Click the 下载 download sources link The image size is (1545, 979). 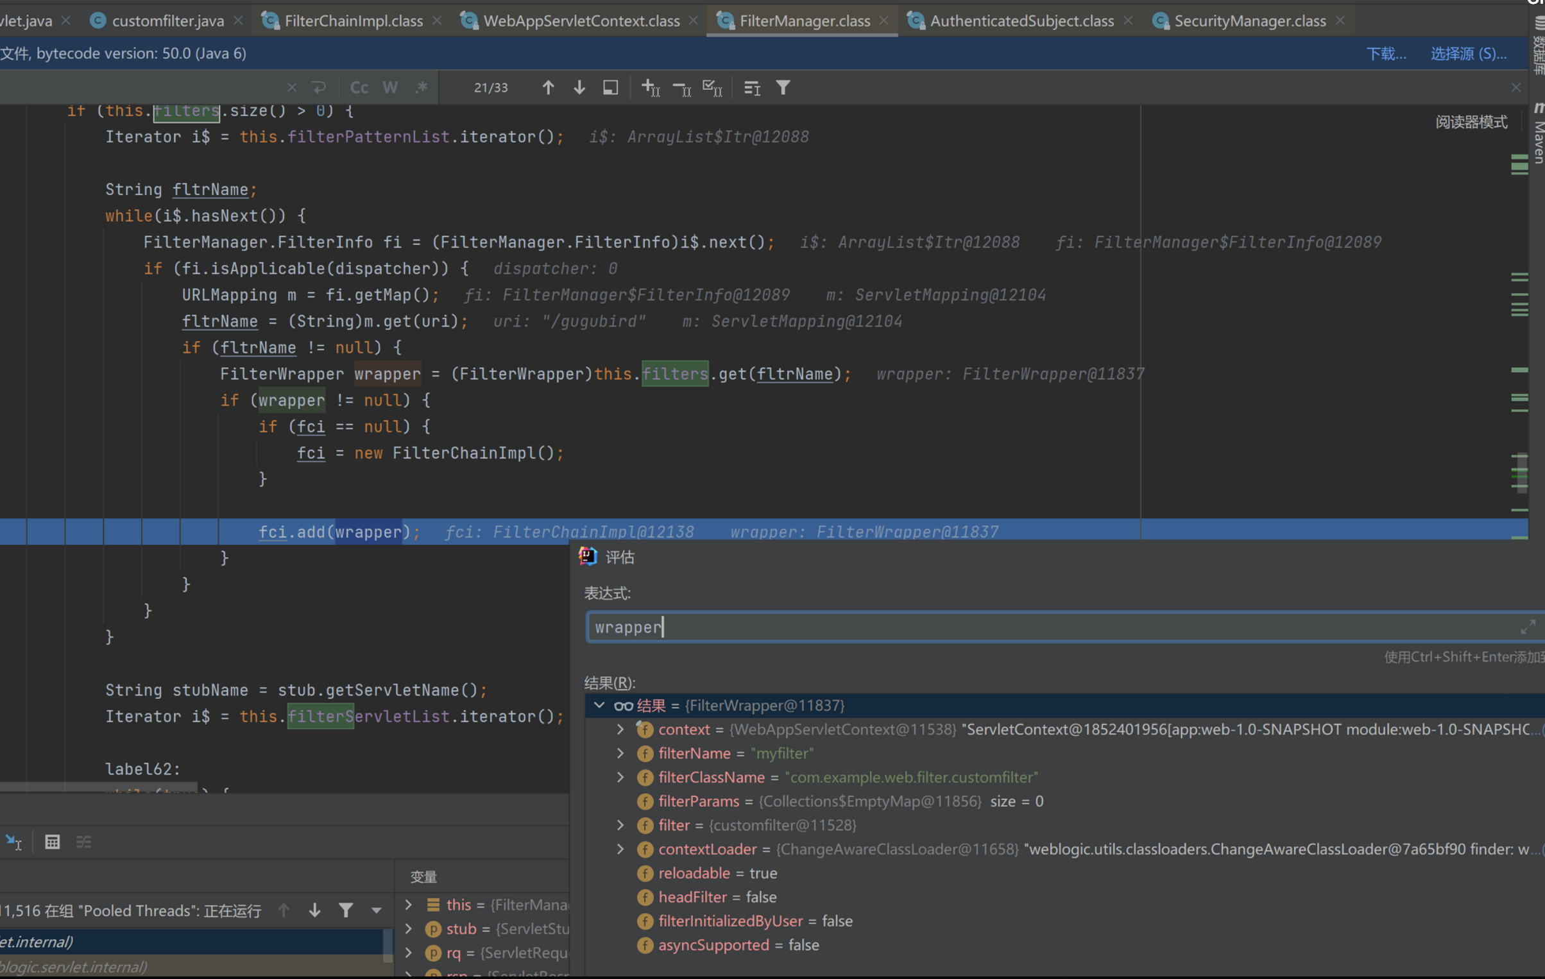click(1386, 54)
